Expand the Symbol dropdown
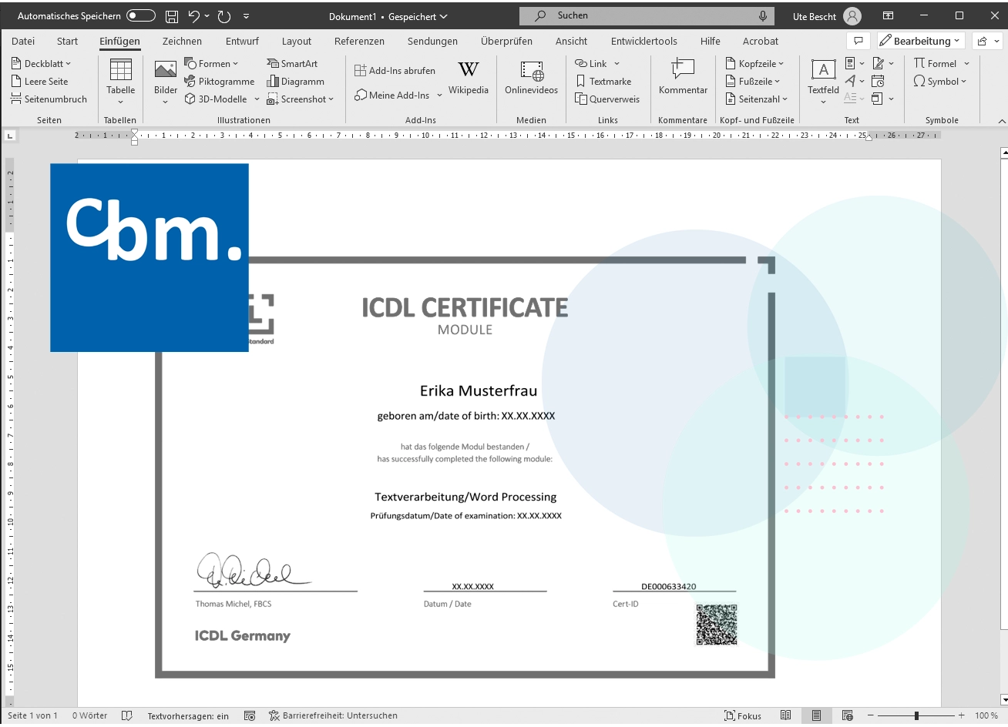The image size is (1008, 727). [x=963, y=82]
